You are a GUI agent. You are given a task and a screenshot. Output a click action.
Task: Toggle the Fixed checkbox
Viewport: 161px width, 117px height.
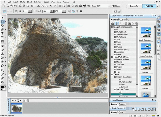pyautogui.click(x=35, y=11)
